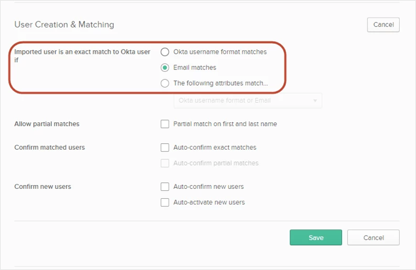Select Email matches radio option
This screenshot has height=270, width=416.
[x=165, y=67]
